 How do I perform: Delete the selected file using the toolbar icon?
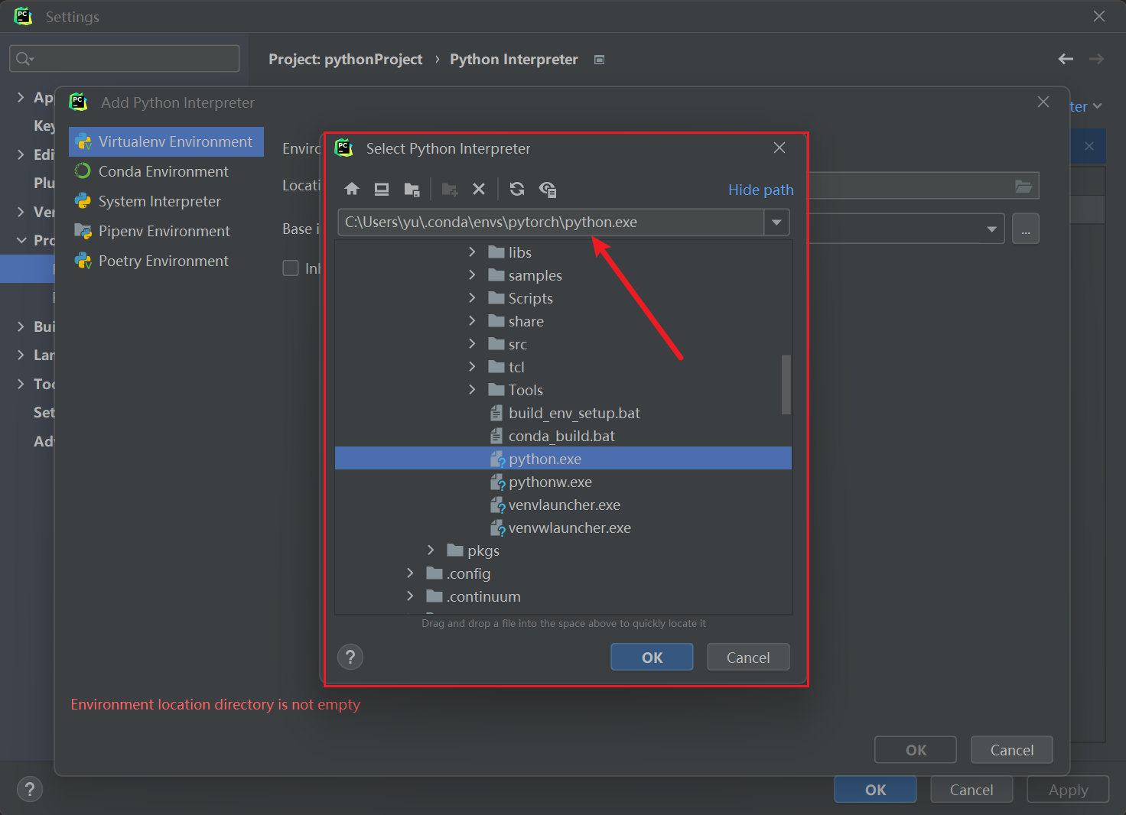click(x=479, y=189)
